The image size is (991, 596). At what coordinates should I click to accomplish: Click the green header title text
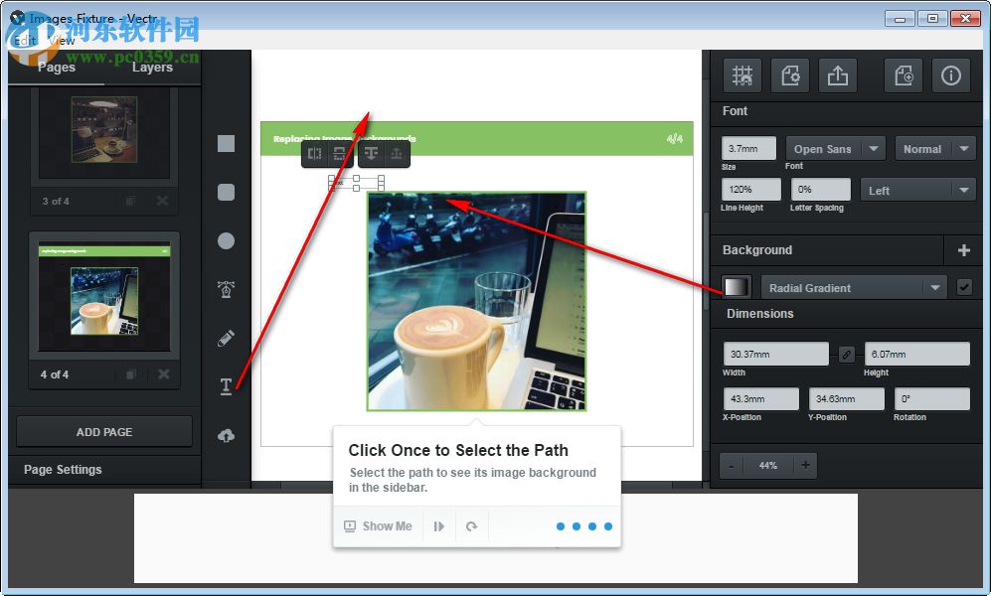[345, 138]
